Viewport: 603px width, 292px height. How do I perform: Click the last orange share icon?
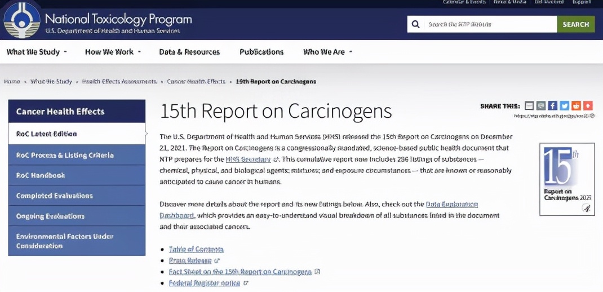[588, 106]
